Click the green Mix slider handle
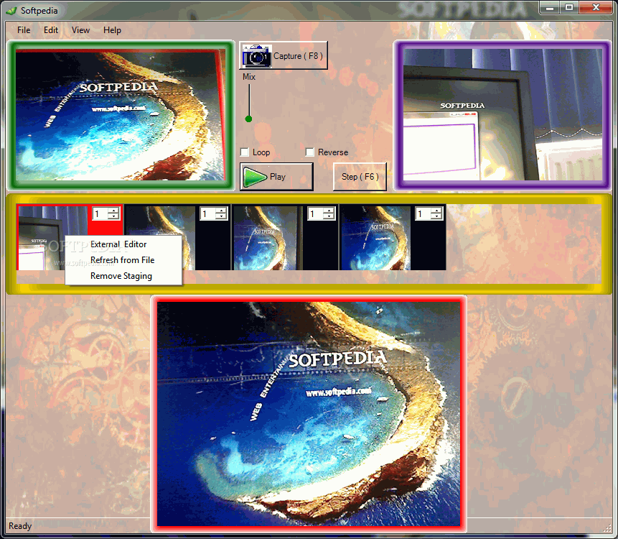Screen dimensions: 618x539 pos(248,119)
